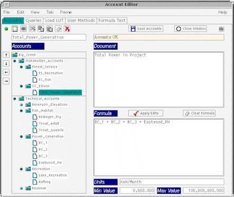This screenshot has width=234, height=197.
Task: Click the FS_Fish document icon
Action: coord(35,80)
